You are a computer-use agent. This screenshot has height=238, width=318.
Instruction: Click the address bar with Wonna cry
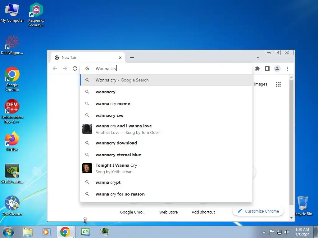166,68
